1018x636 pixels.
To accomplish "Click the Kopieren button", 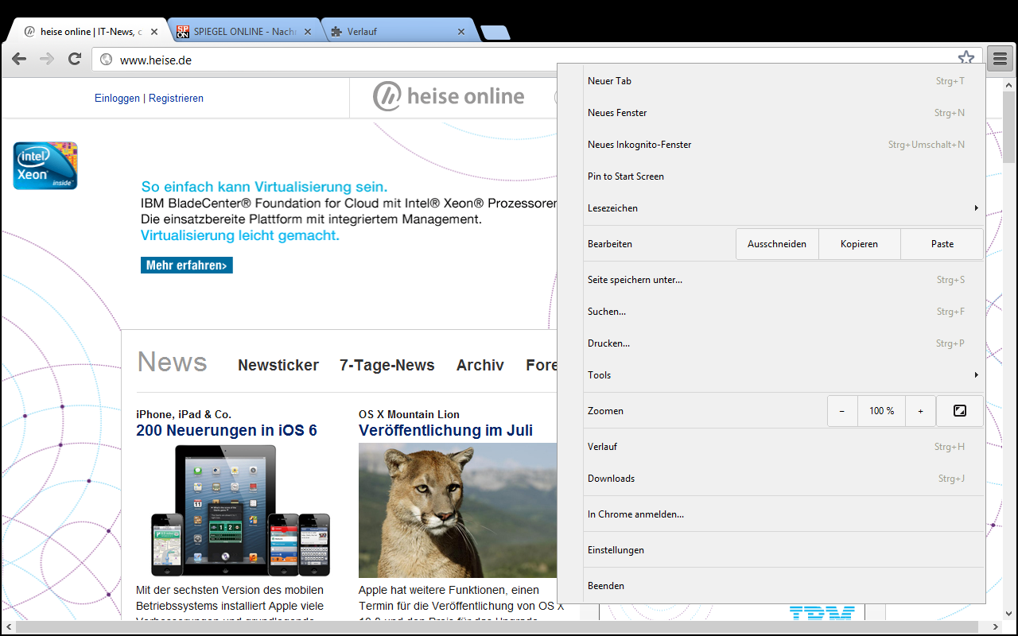I will pos(860,244).
